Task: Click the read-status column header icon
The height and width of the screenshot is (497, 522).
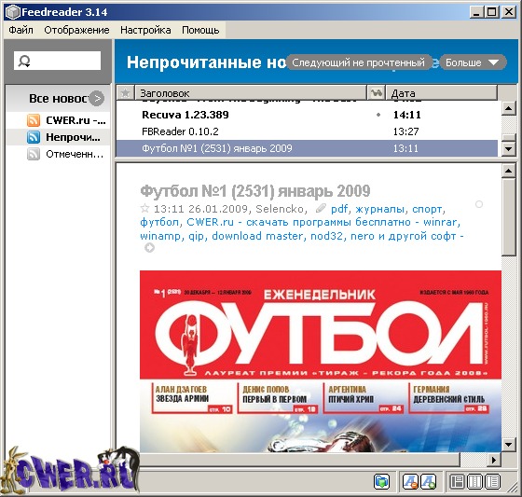Action: click(x=377, y=92)
